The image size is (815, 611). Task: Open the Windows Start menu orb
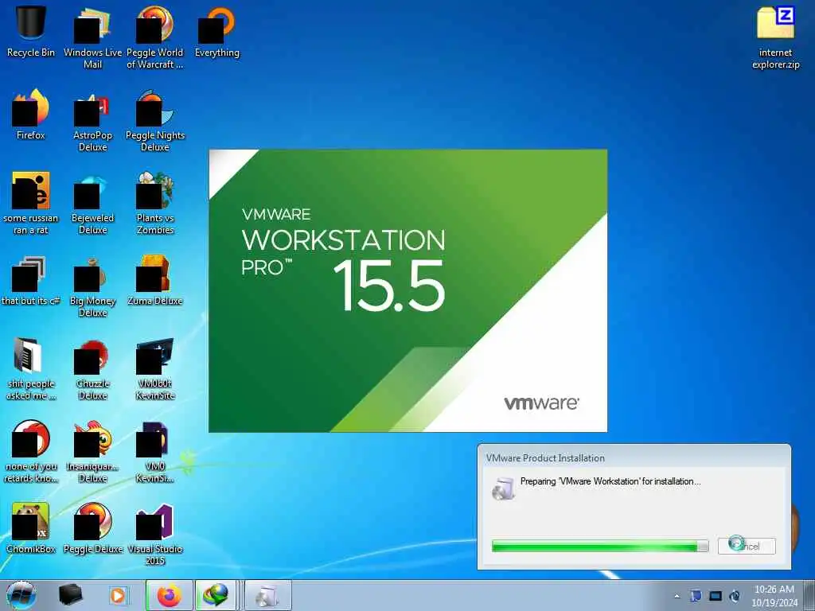pos(21,595)
